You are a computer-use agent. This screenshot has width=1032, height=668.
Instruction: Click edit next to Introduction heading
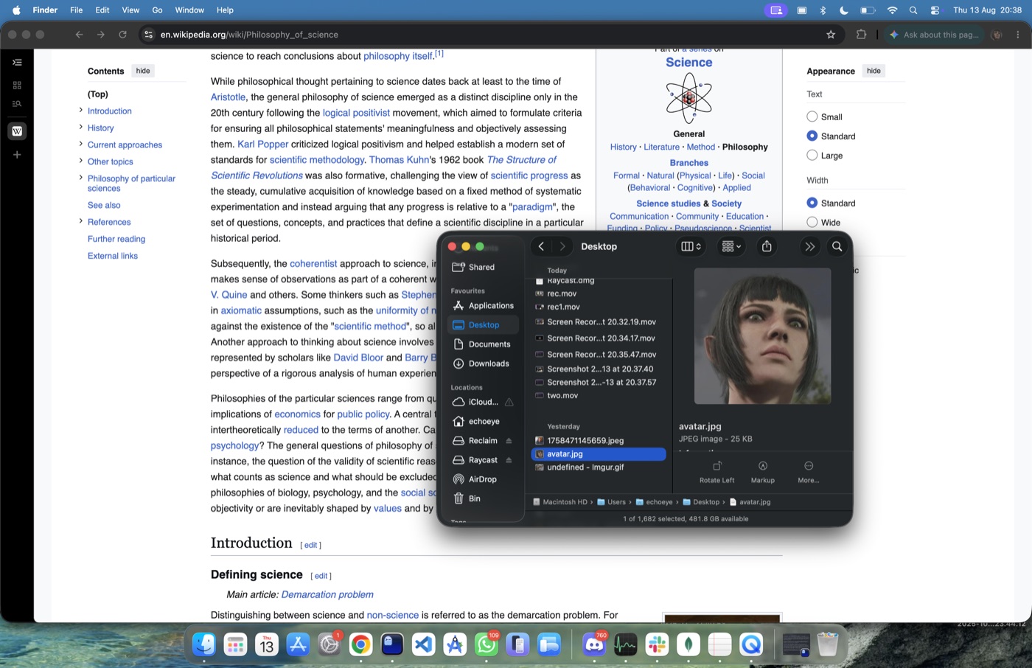point(311,545)
